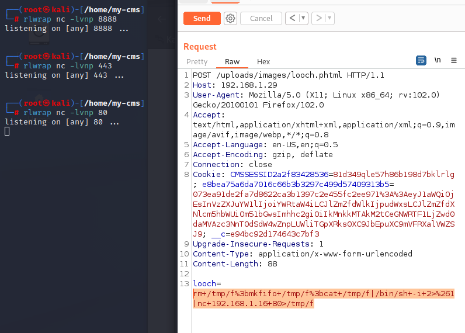The width and height of the screenshot is (465, 333).
Task: Send the Repeater request
Action: click(x=202, y=18)
